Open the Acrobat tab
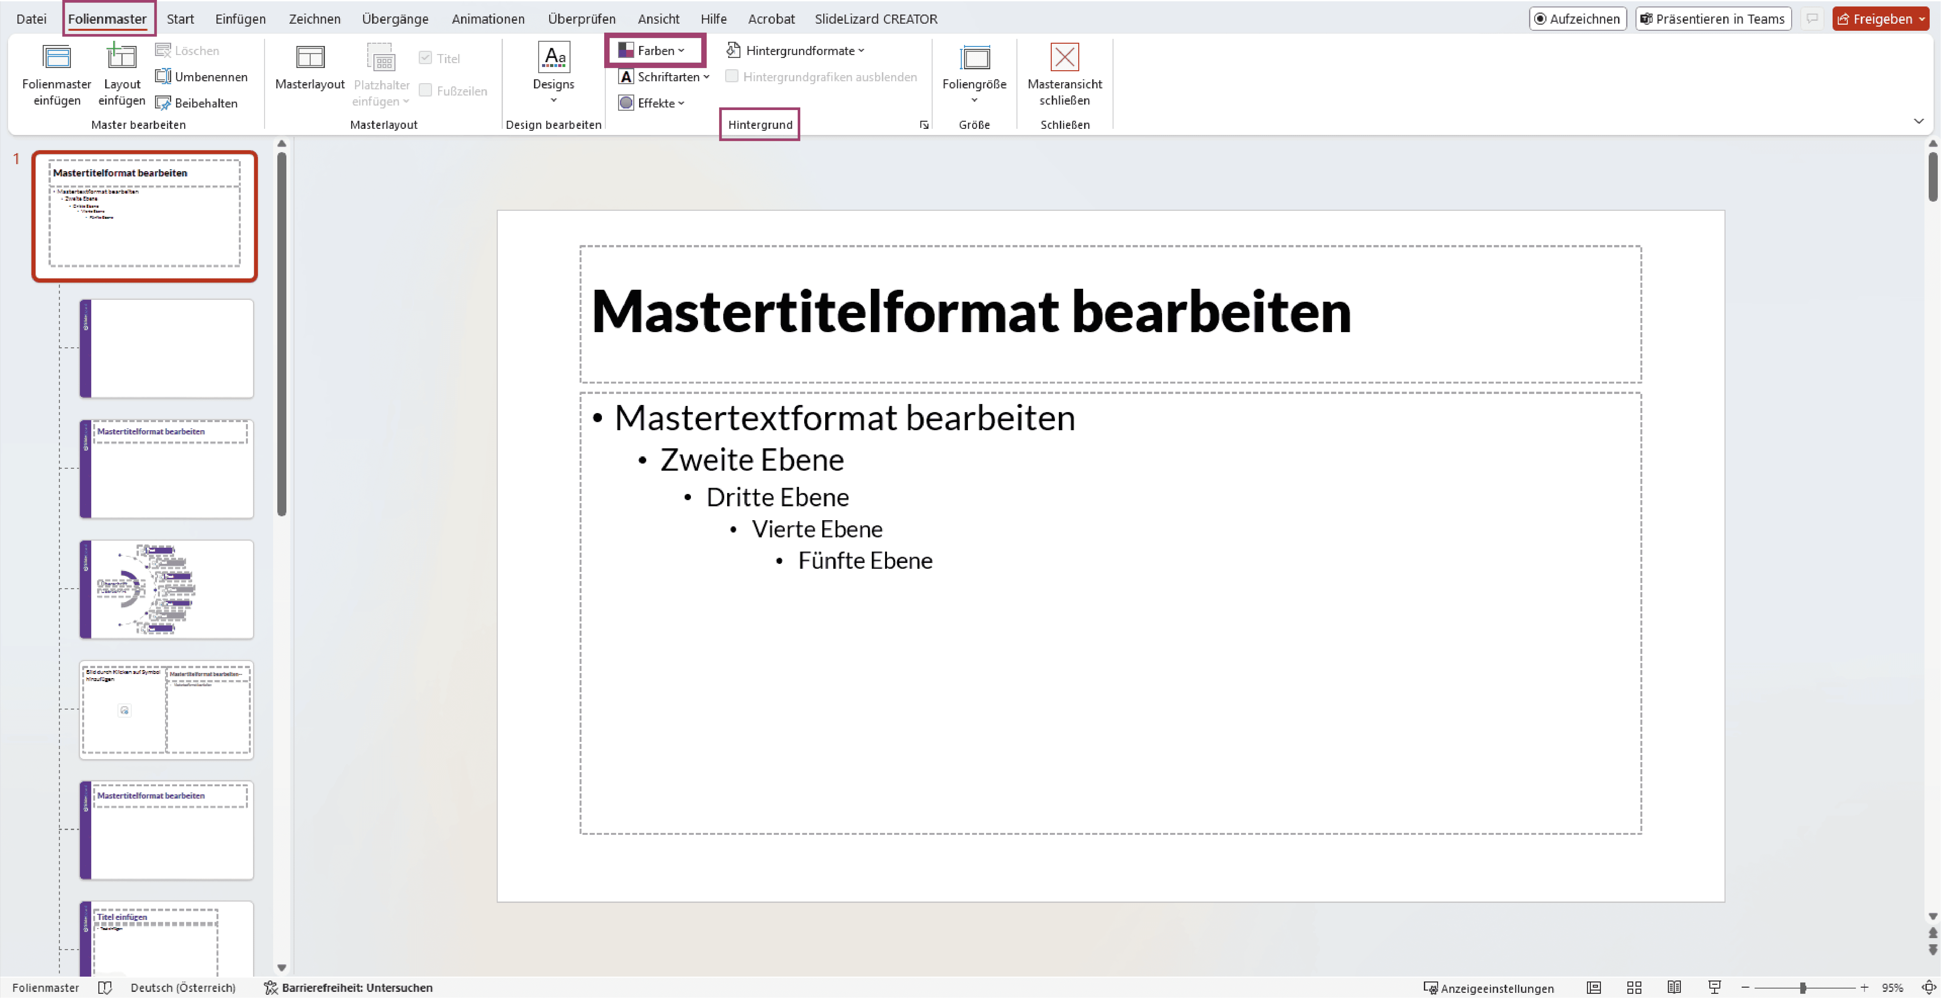This screenshot has width=1941, height=998. (x=771, y=19)
